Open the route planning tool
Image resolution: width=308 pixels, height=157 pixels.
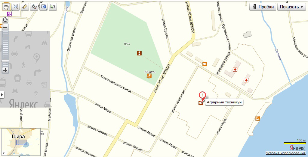tap(34, 7)
